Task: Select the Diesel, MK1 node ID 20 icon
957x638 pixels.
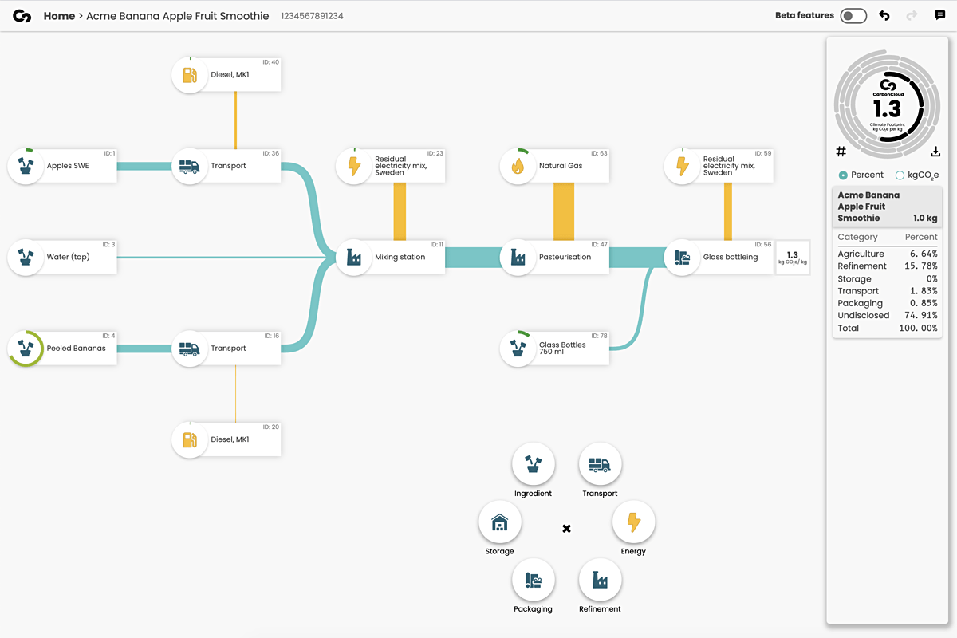Action: 190,439
